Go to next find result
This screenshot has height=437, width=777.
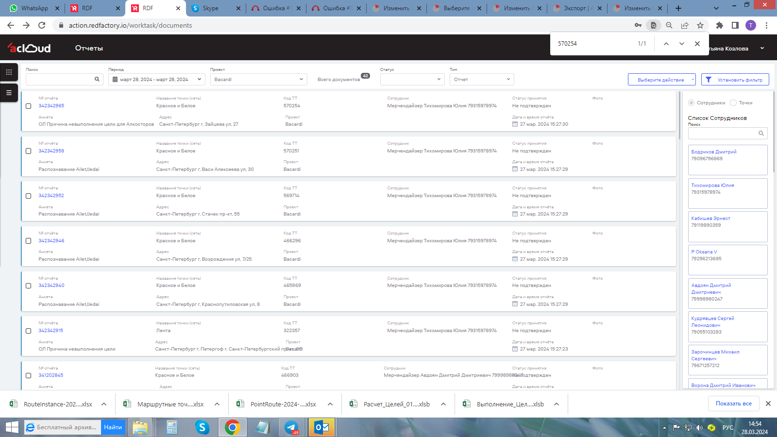pyautogui.click(x=682, y=44)
